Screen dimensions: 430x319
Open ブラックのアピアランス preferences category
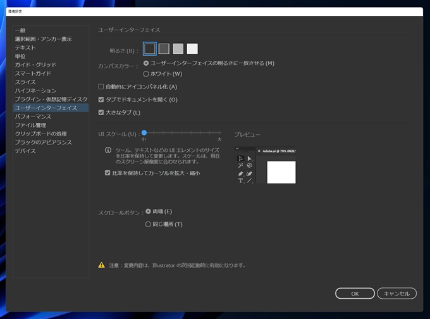51,142
